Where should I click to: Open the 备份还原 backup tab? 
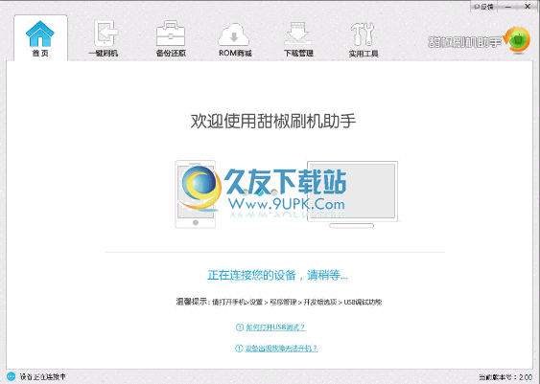point(171,38)
